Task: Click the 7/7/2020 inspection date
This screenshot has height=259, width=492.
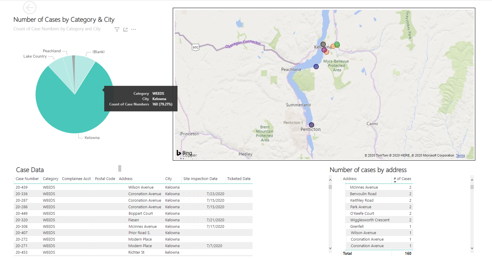Action: [x=214, y=246]
